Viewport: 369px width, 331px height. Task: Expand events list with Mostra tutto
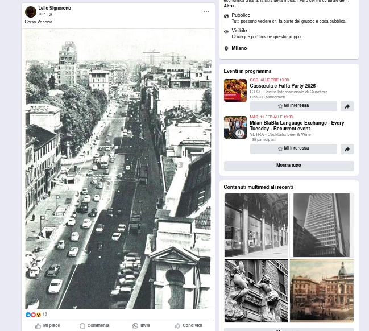[289, 165]
